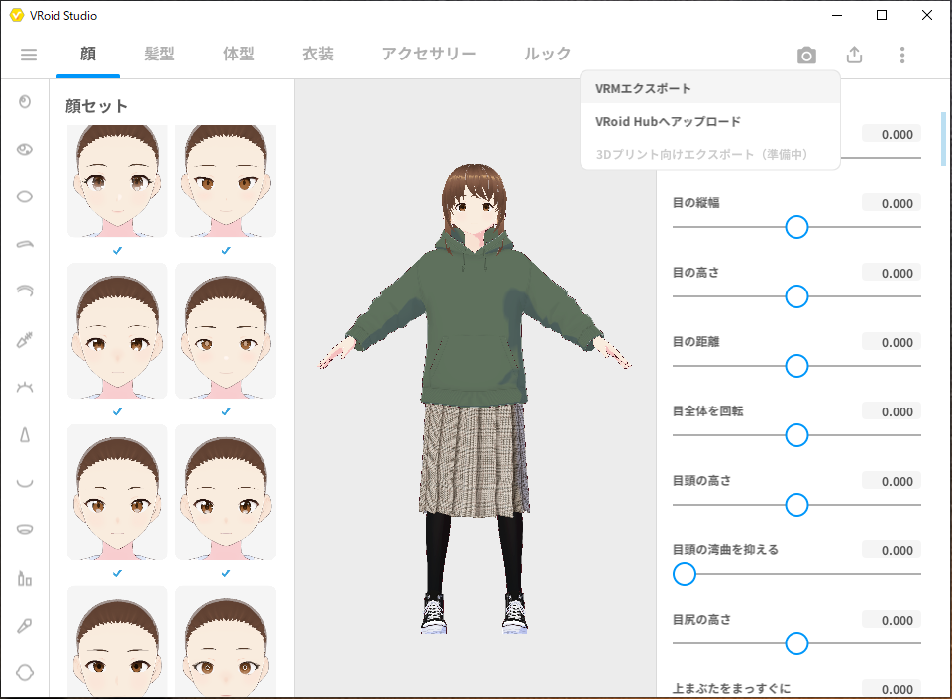This screenshot has height=699, width=952.
Task: Select the mascara eyelash icon in sidebar
Action: click(x=25, y=339)
